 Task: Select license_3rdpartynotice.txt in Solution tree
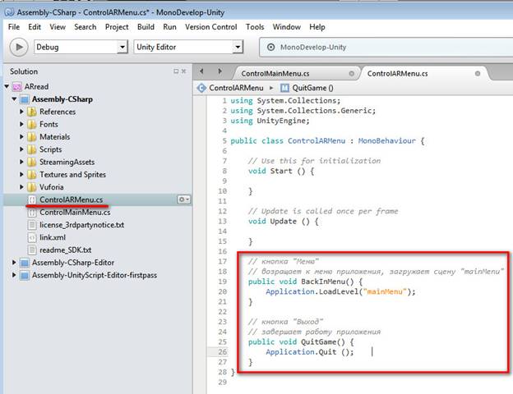tap(81, 225)
